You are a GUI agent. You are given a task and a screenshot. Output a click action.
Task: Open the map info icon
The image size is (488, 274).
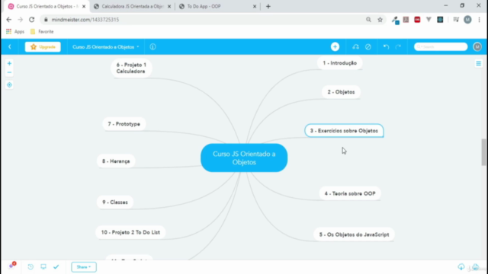152,47
